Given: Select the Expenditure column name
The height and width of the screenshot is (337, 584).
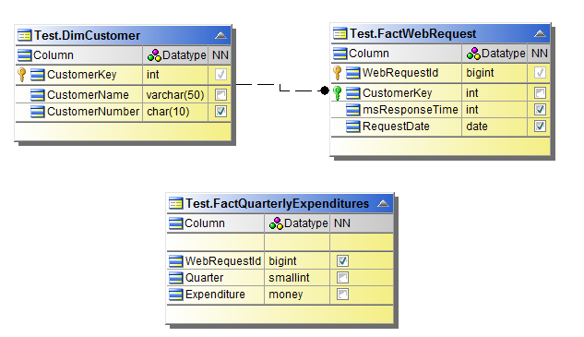Looking at the screenshot, I should (x=215, y=295).
